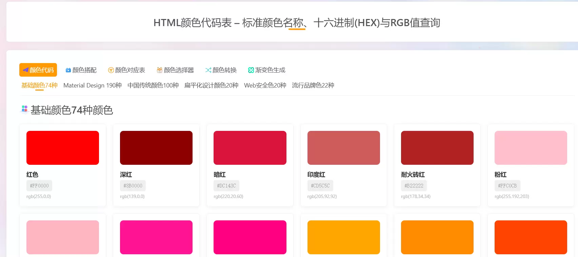Click the 颜色选择器 icon
This screenshot has height=257, width=578.
click(x=159, y=70)
